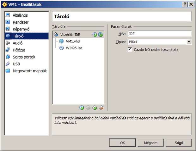This screenshot has height=151, width=196.
Task: Toggle Gazda I/O cache használata checkbox
Action: coord(130,49)
